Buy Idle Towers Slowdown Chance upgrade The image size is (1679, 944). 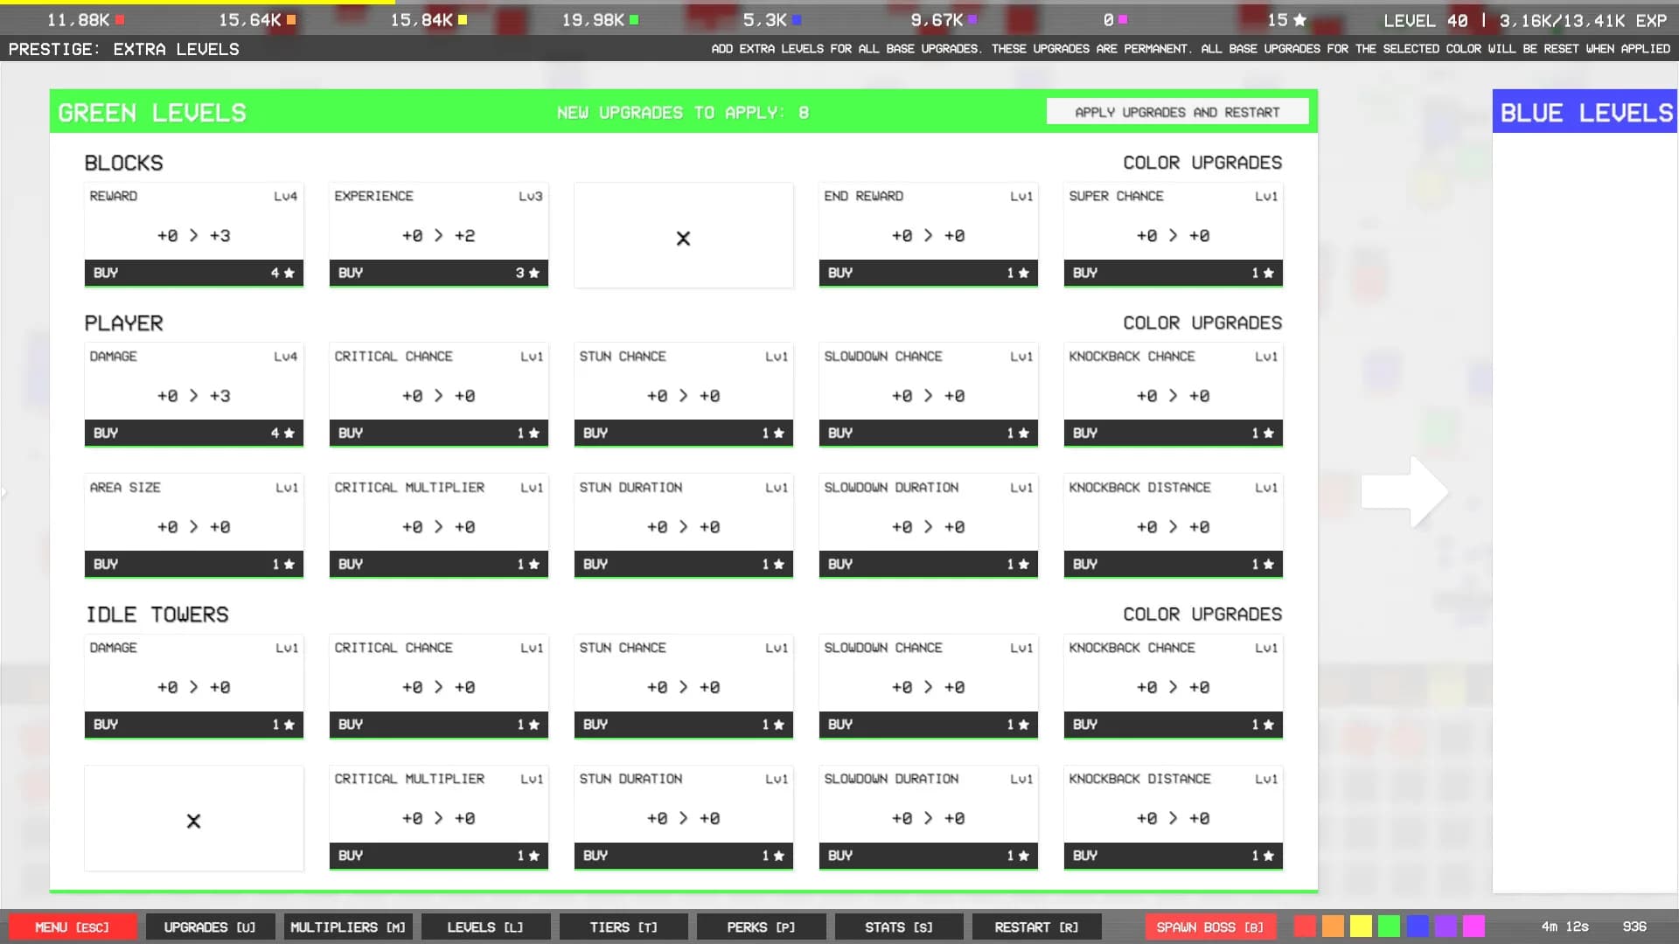tap(928, 724)
